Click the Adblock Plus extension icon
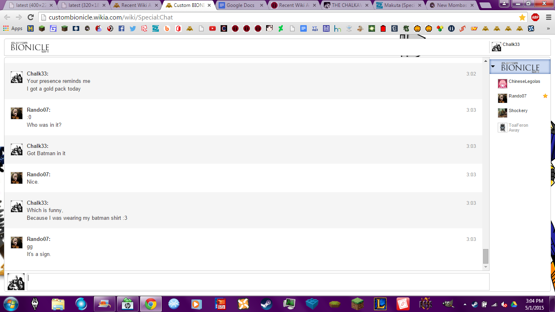The image size is (555, 312). pyautogui.click(x=535, y=17)
